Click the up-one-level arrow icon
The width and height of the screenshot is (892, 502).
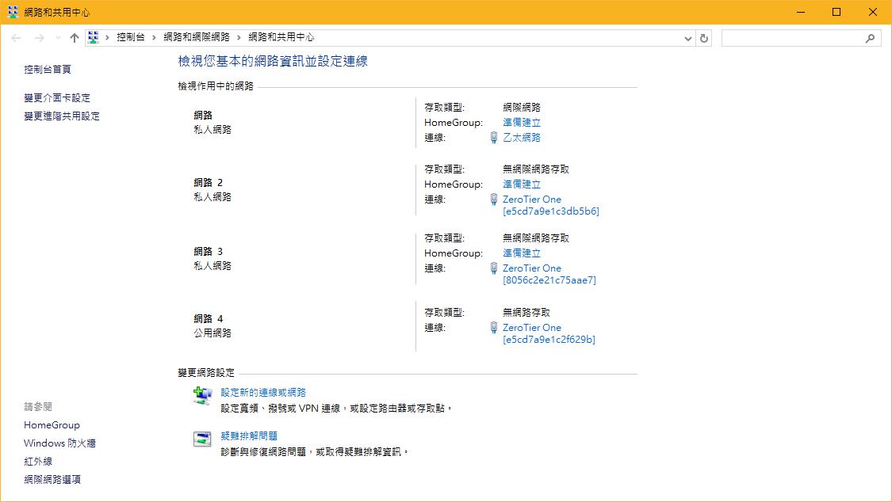coord(75,38)
